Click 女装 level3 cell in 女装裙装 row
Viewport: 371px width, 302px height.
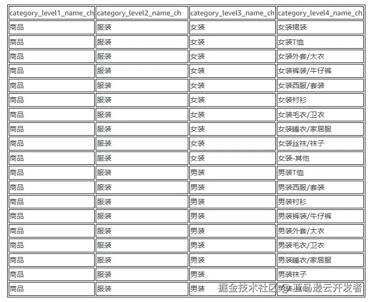click(x=233, y=28)
